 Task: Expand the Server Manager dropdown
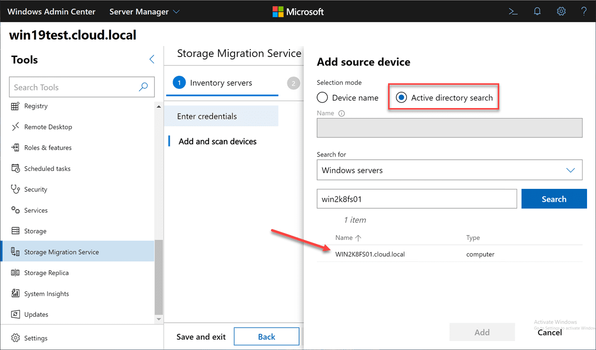[x=144, y=11]
